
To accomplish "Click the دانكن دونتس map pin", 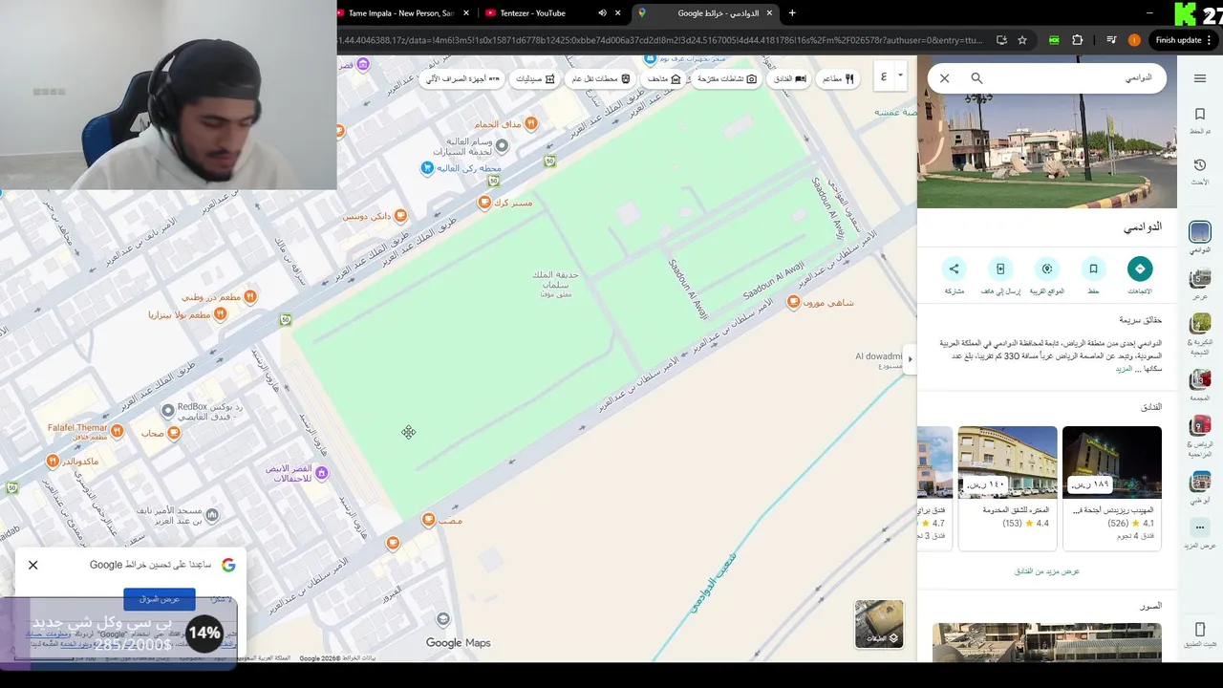I will 401,216.
